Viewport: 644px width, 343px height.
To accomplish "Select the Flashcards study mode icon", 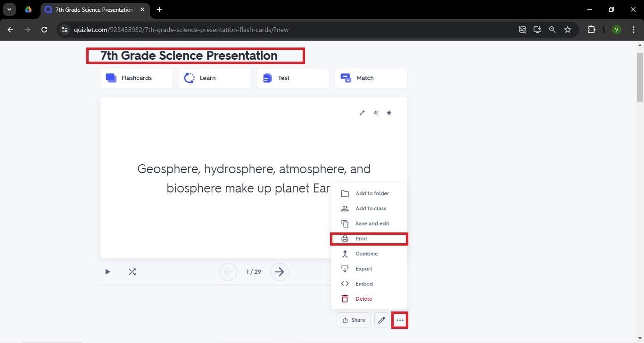I will pos(111,78).
